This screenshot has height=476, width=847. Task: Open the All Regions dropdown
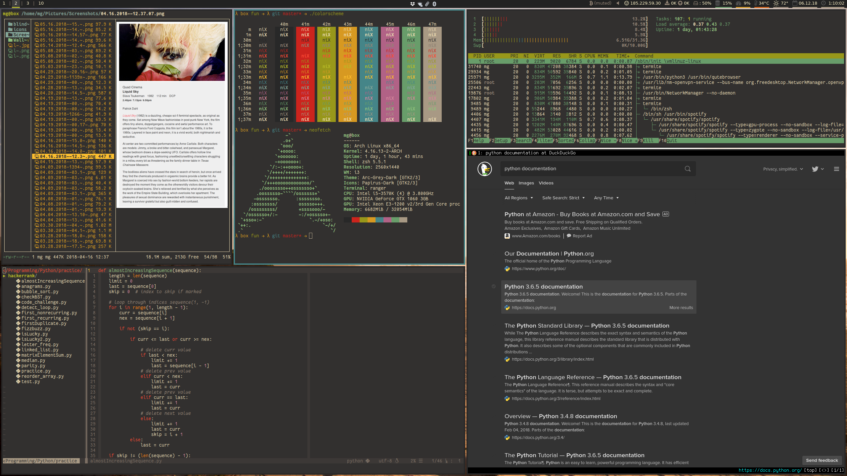tap(518, 198)
